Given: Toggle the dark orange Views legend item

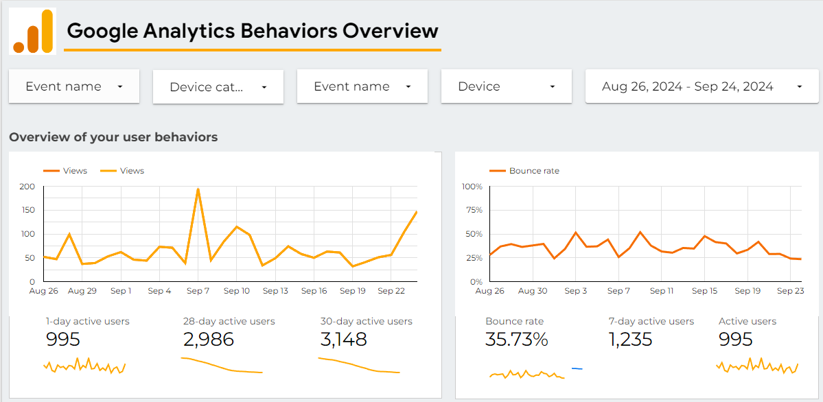Looking at the screenshot, I should coord(65,171).
